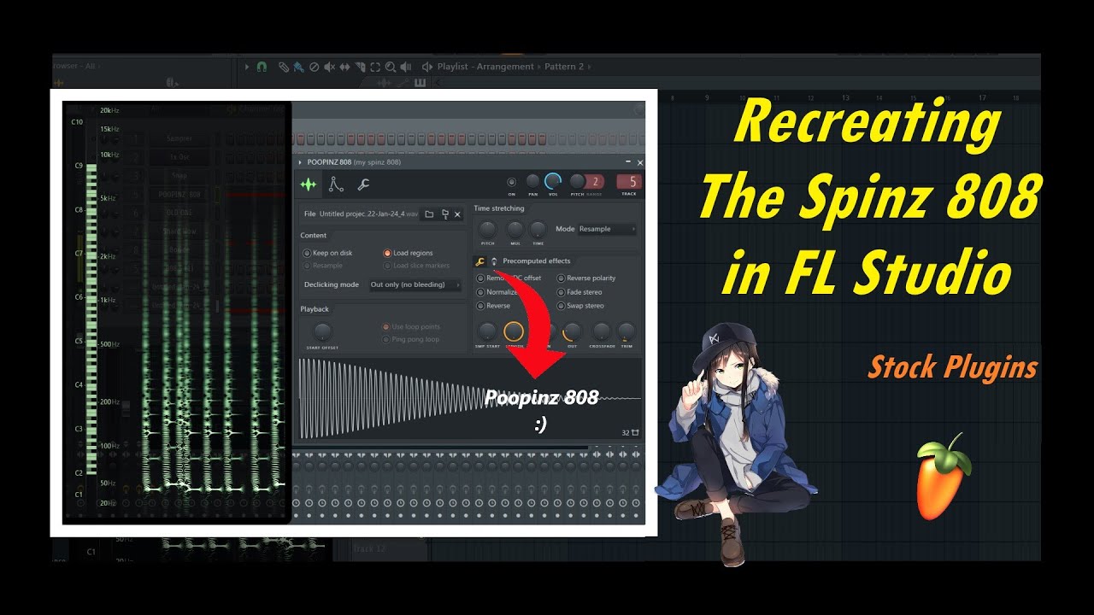
Task: Select the Playback speaker tool in Playlist
Action: coord(405,67)
